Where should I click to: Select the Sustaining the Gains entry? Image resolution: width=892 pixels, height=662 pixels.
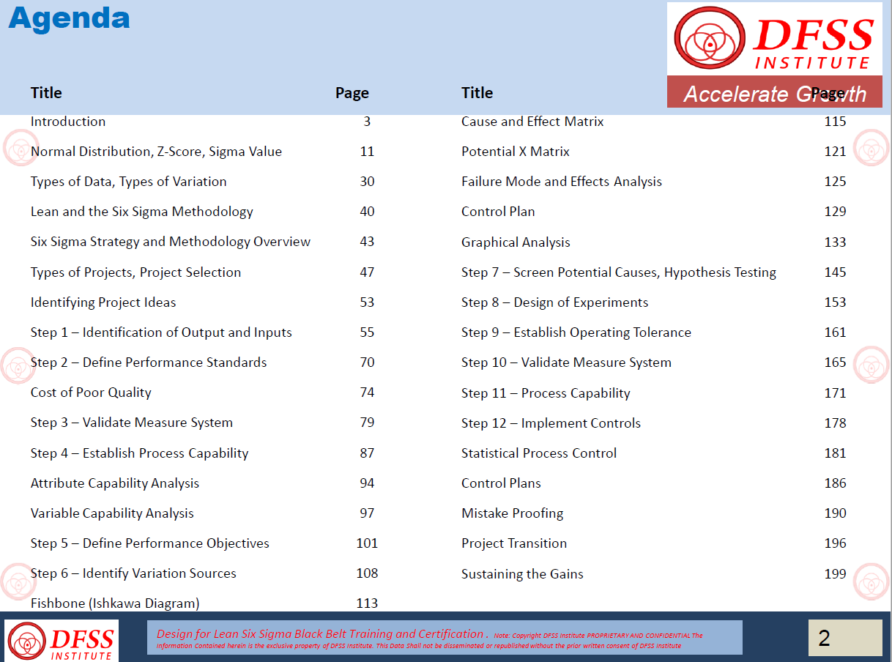522,574
